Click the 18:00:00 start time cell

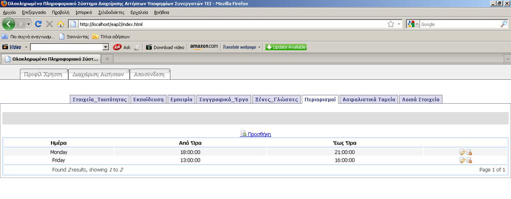190,152
